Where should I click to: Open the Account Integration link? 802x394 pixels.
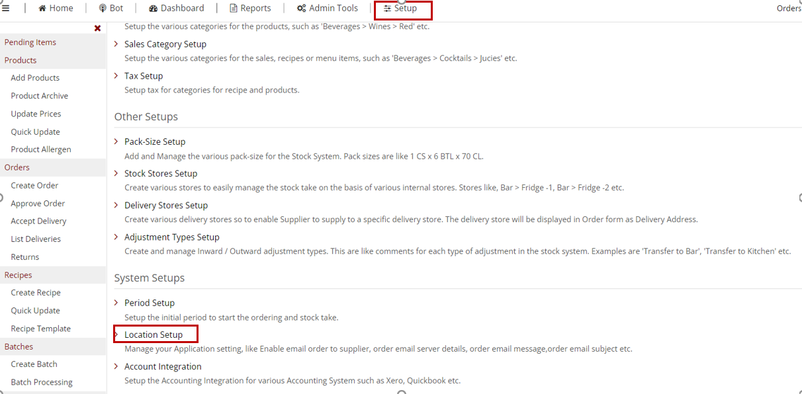coord(163,366)
